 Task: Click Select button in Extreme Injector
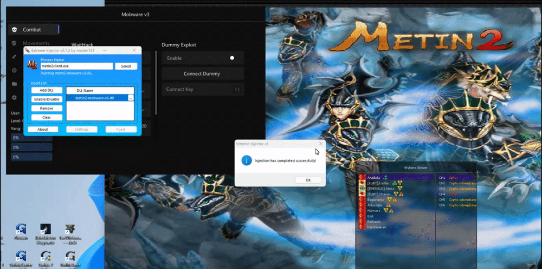(x=126, y=66)
